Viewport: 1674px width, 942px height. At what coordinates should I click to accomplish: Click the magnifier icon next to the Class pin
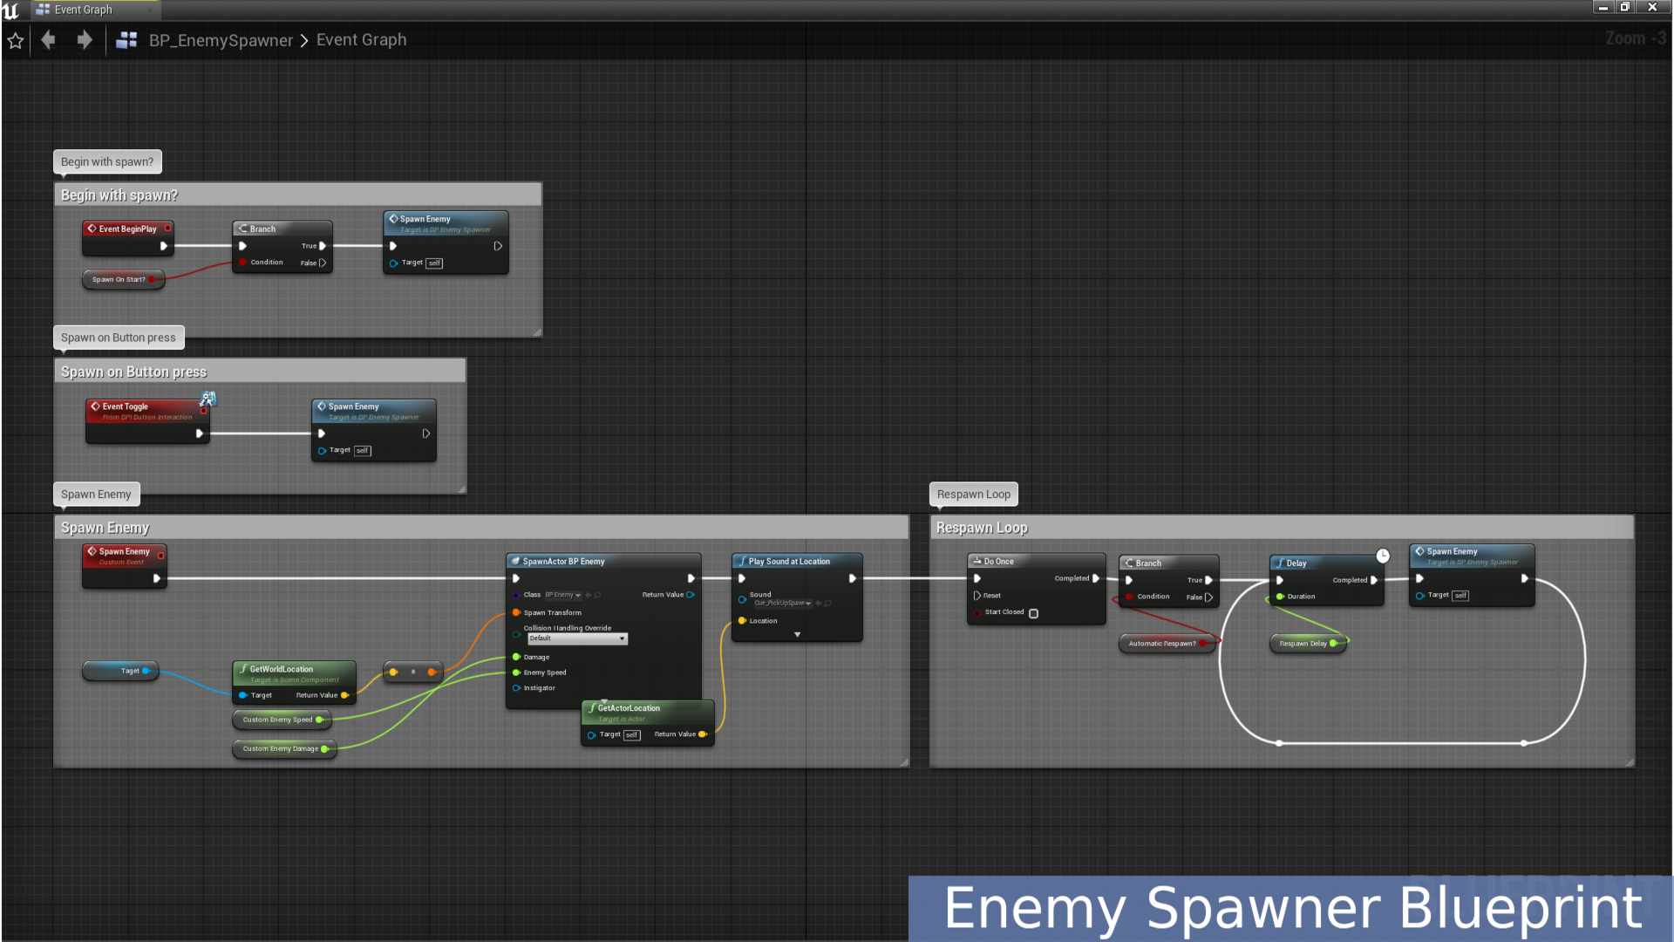[597, 595]
